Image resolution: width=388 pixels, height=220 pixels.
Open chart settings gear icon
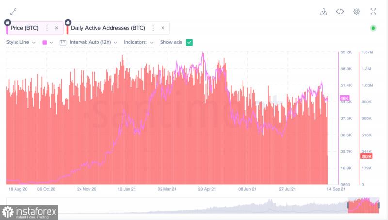(x=356, y=11)
